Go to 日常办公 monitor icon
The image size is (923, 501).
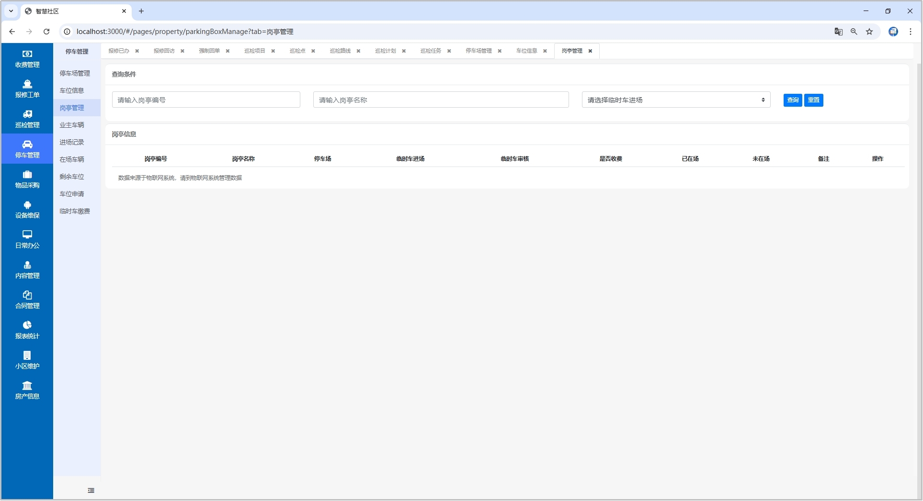click(x=27, y=234)
